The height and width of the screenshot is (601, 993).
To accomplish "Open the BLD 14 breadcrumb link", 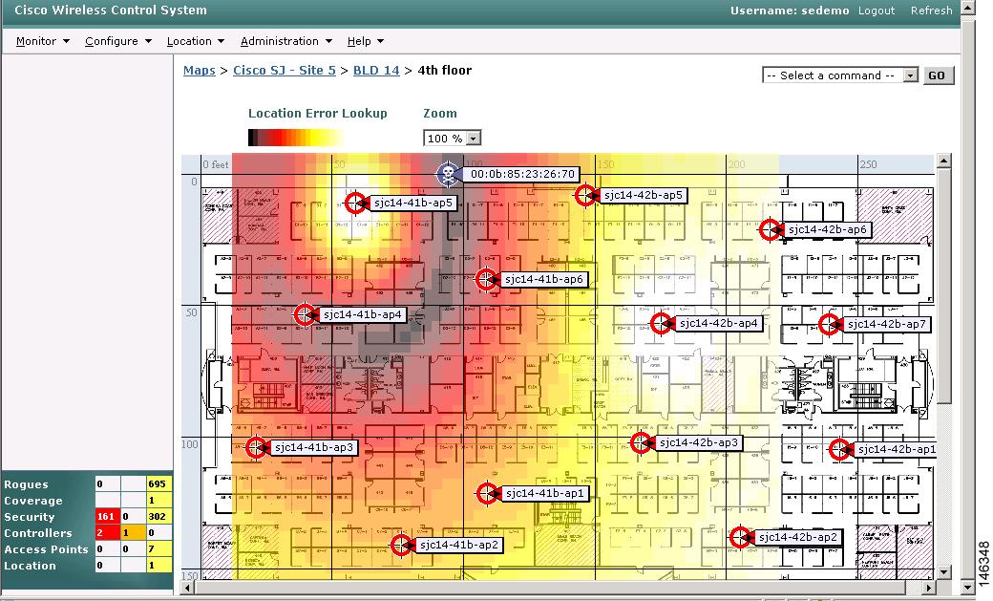I will pos(376,71).
